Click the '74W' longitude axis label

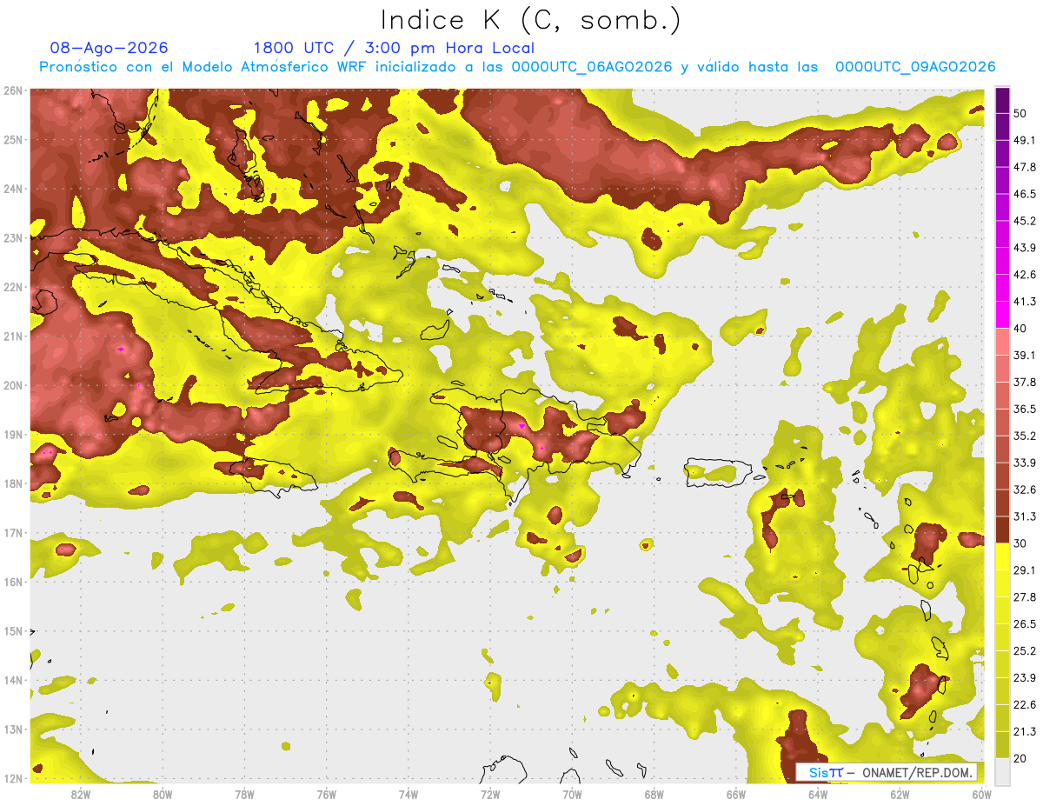click(x=409, y=795)
